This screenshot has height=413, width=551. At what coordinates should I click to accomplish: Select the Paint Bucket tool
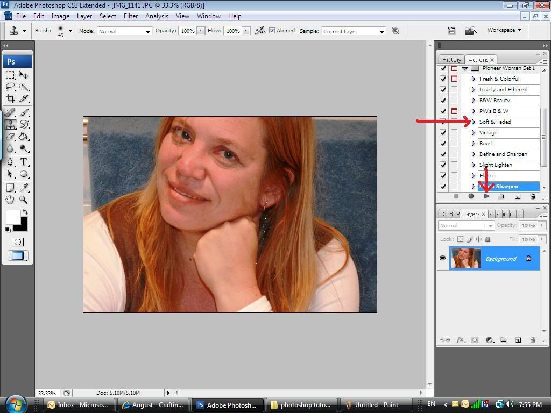coord(24,137)
